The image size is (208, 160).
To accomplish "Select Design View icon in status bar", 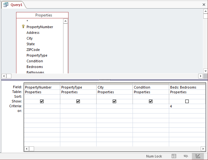I will [198, 156].
